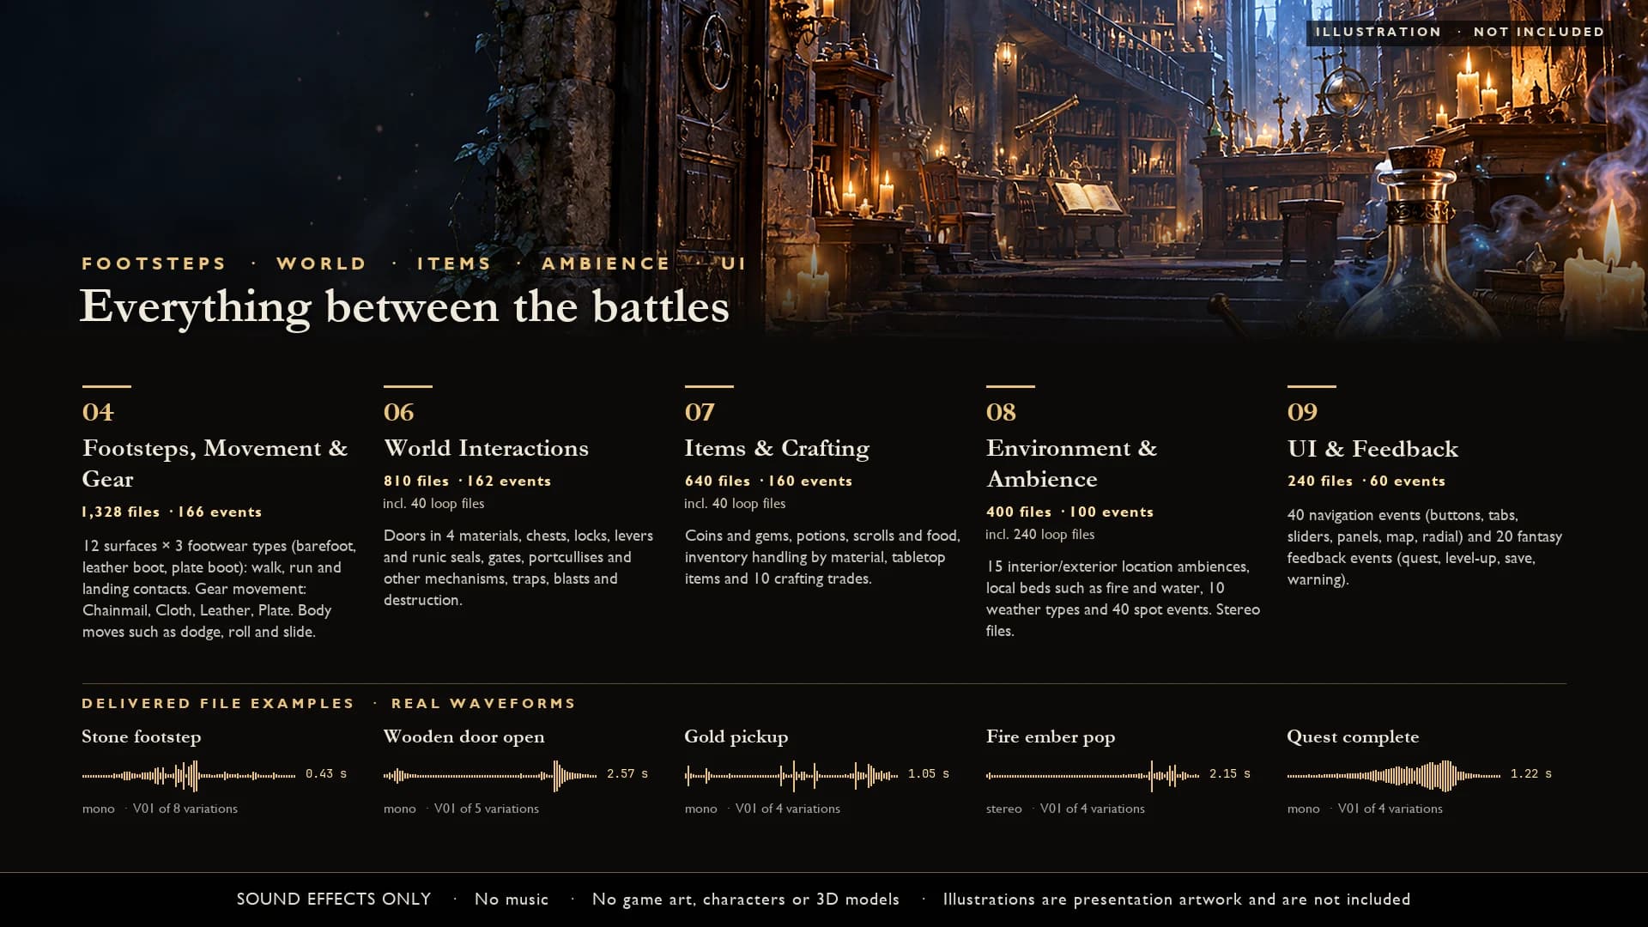Click the 'Footsteps, Movement & Gear' heading
Viewport: 1648px width, 927px height.
tap(215, 463)
